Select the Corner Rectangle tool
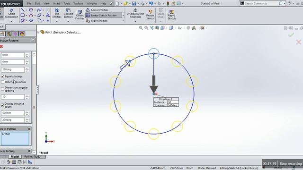 tap(22, 15)
